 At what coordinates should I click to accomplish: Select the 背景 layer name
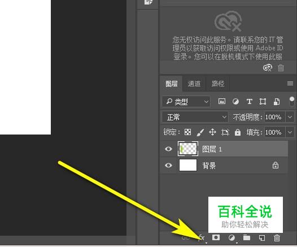pos(209,166)
